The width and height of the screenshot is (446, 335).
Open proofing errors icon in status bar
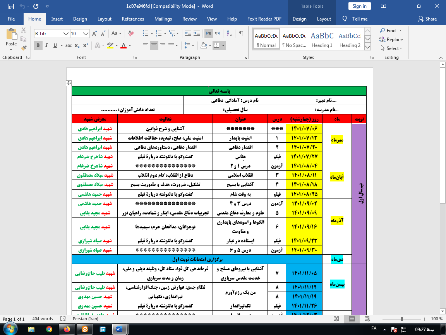(63, 319)
